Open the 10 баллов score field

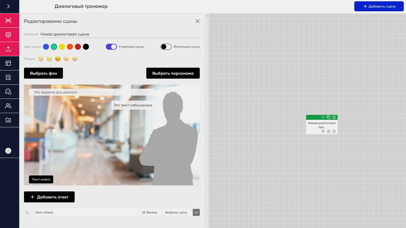[149, 212]
